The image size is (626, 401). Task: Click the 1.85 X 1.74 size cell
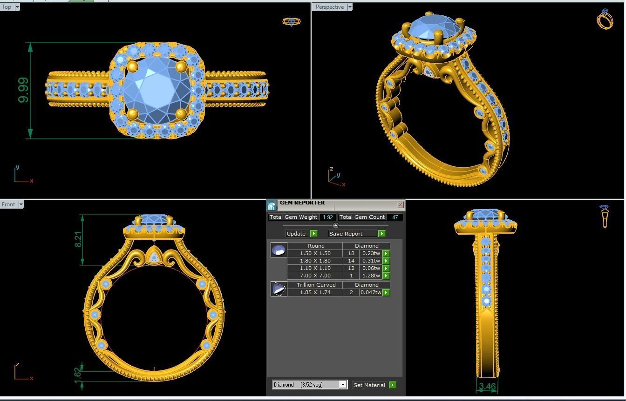[x=315, y=292]
